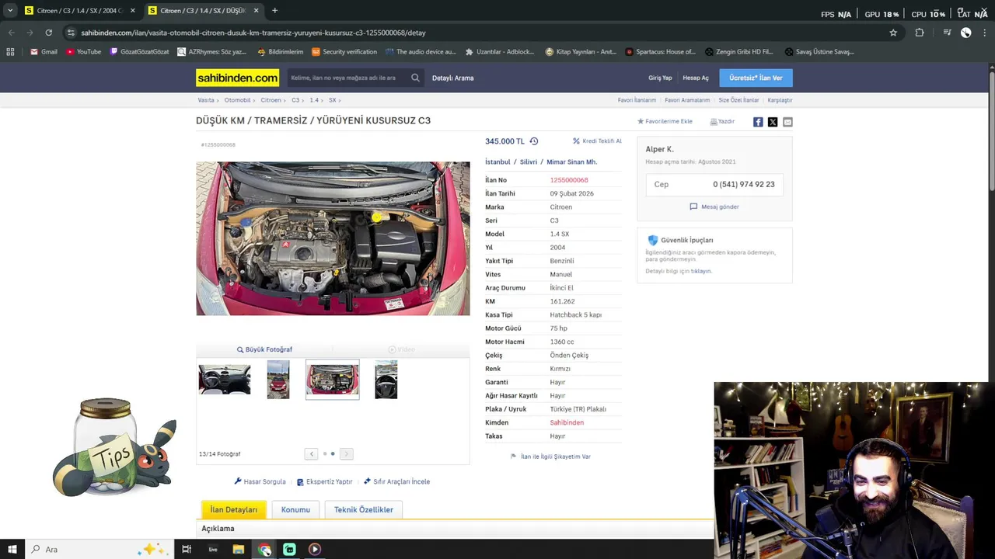This screenshot has width=995, height=559.
Task: Click İlan ile İlgili Şikayetim Var
Action: tap(550, 457)
